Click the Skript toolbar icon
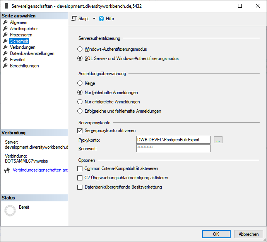The image size is (267, 242). [74, 19]
